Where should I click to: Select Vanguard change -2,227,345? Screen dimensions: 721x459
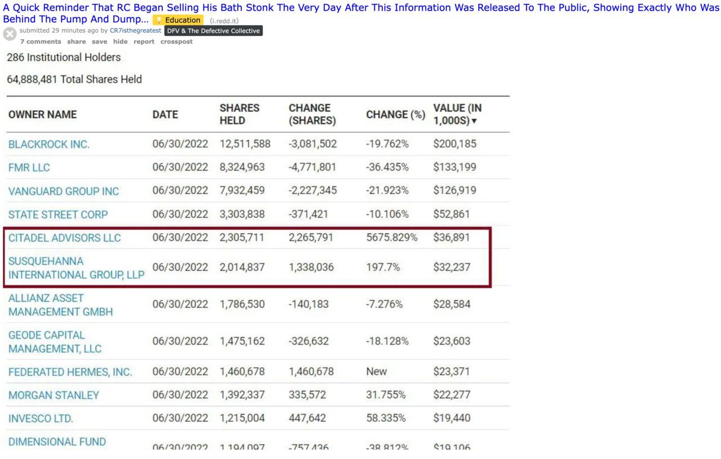tap(313, 191)
